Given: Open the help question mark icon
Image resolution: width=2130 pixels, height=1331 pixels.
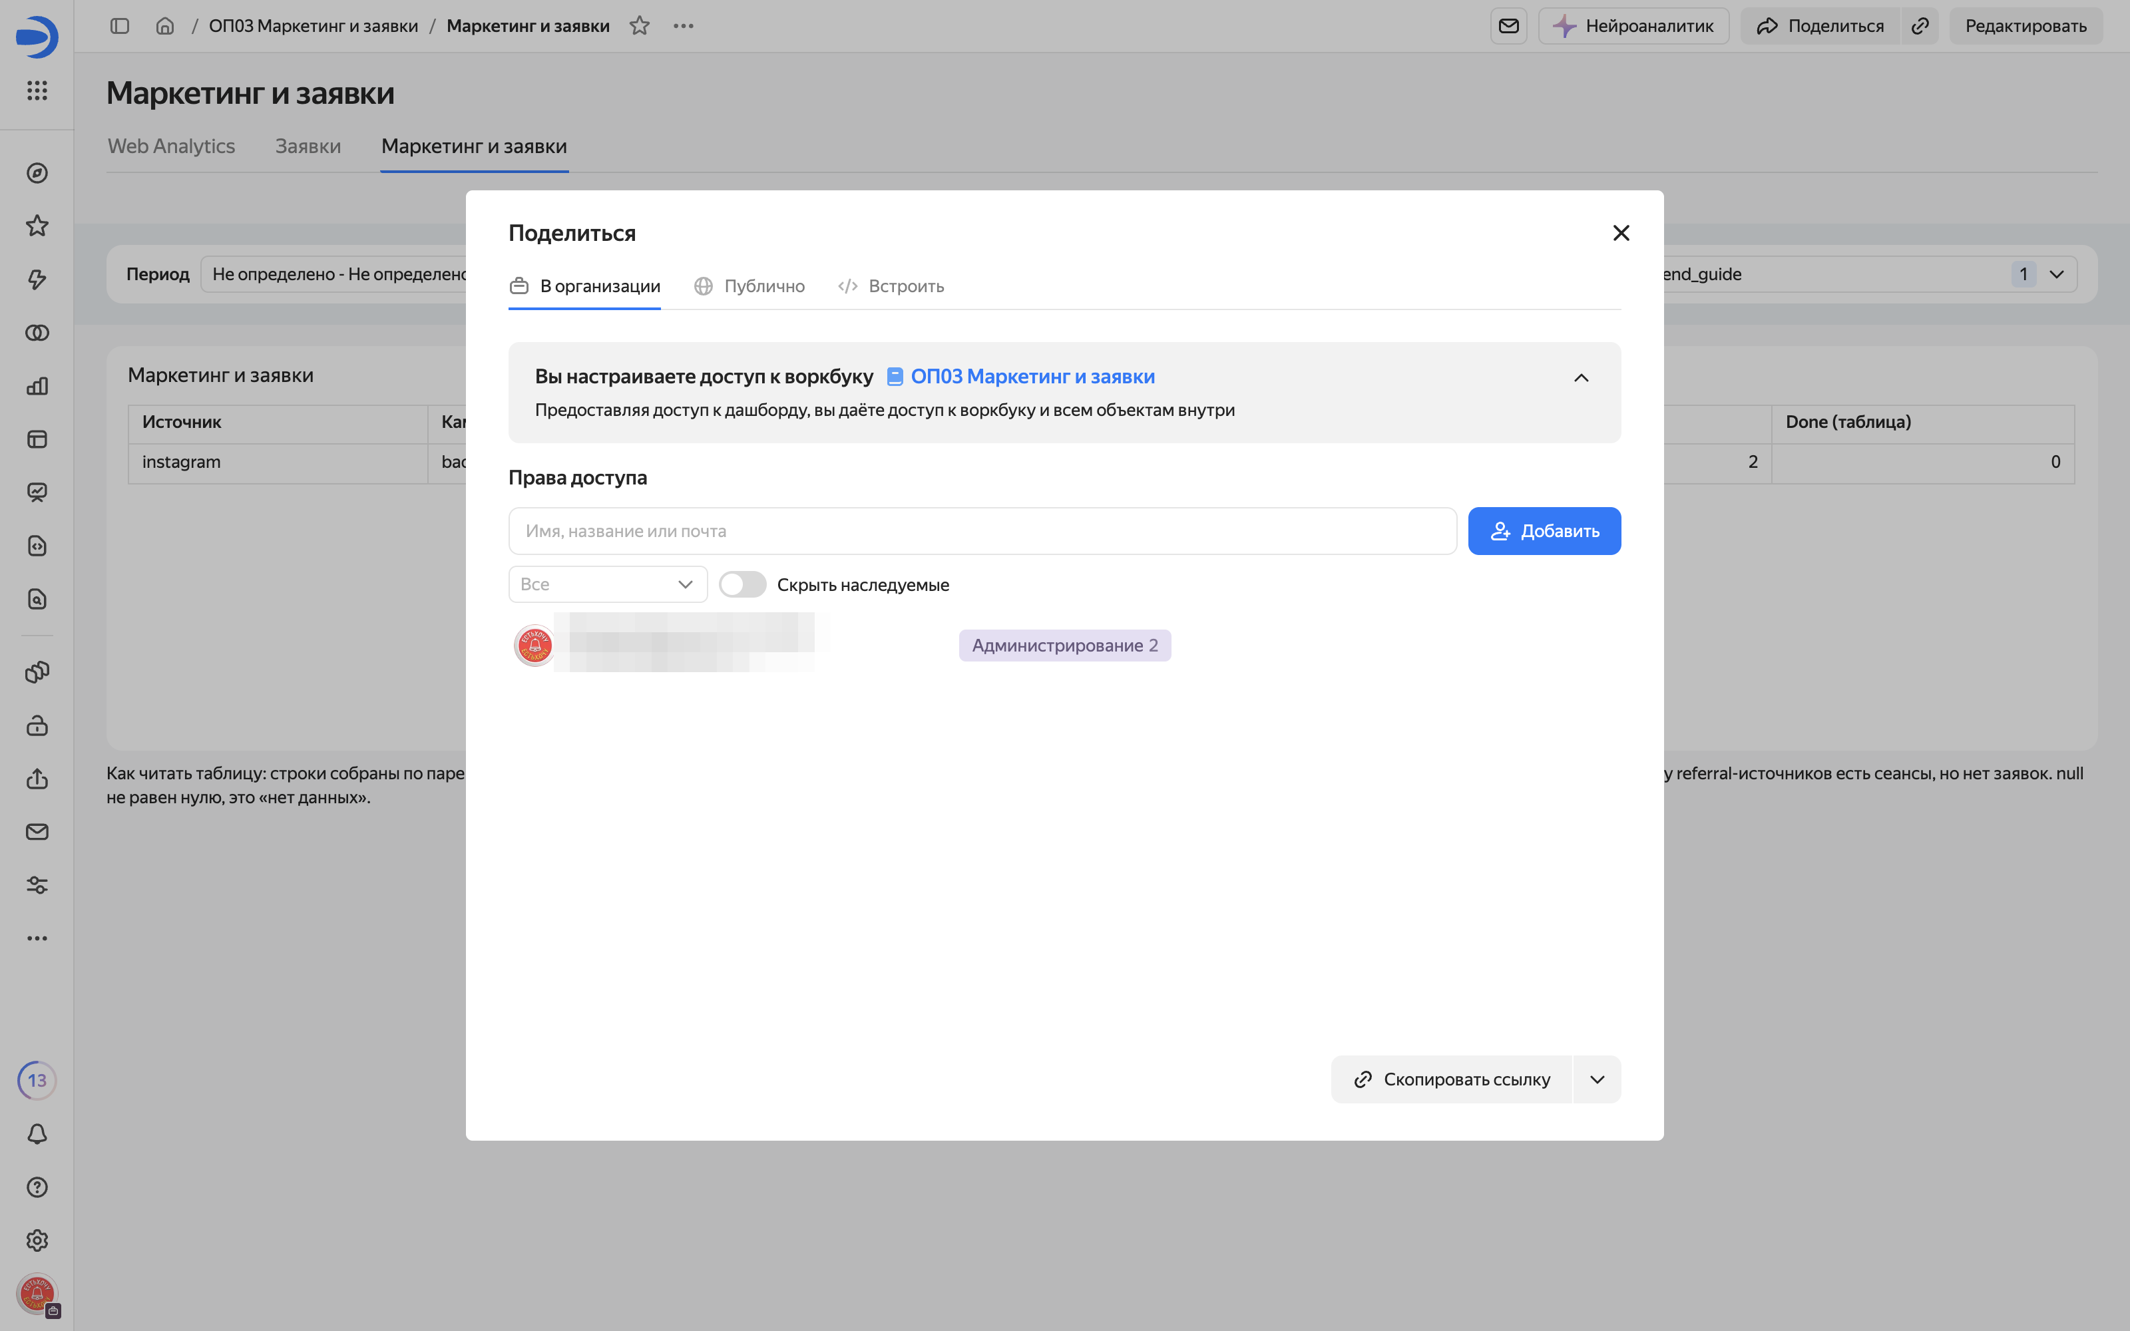Looking at the screenshot, I should [x=37, y=1187].
